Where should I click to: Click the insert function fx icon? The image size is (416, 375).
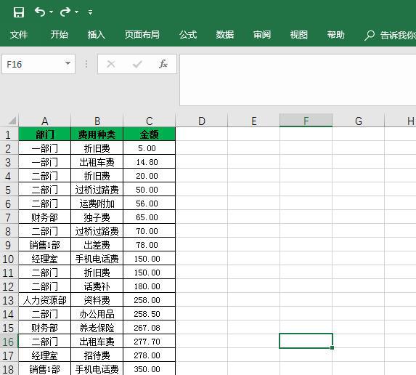tap(163, 64)
